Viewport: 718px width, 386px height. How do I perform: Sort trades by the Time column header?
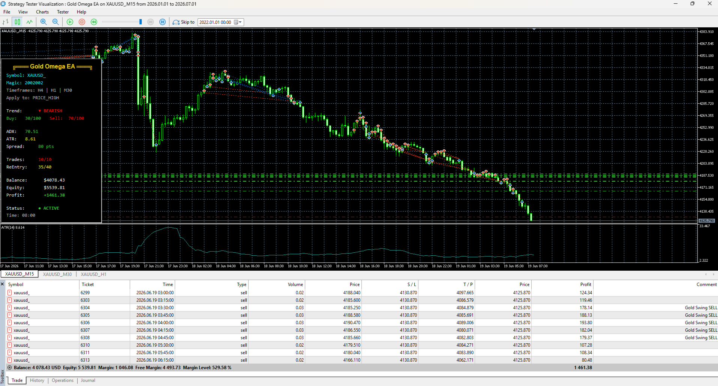pyautogui.click(x=152, y=285)
